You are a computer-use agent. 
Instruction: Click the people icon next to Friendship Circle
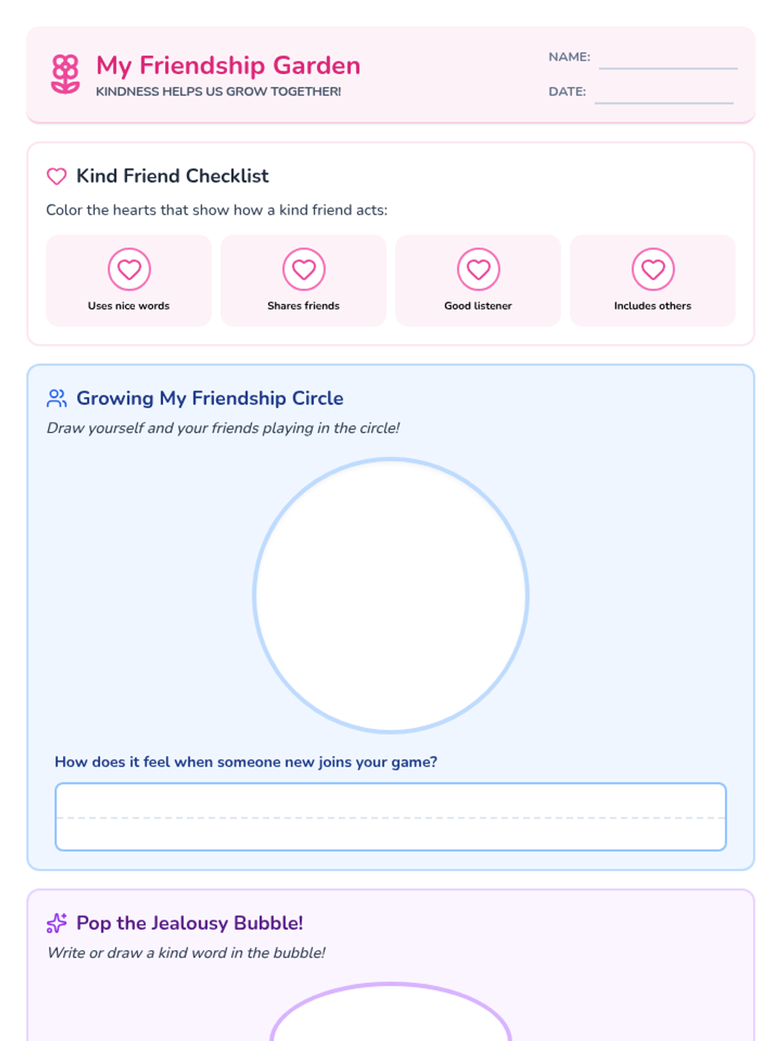pyautogui.click(x=57, y=398)
